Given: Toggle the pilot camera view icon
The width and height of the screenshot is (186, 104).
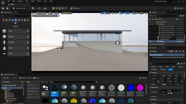Looking at the screenshot, I should click(x=58, y=16).
